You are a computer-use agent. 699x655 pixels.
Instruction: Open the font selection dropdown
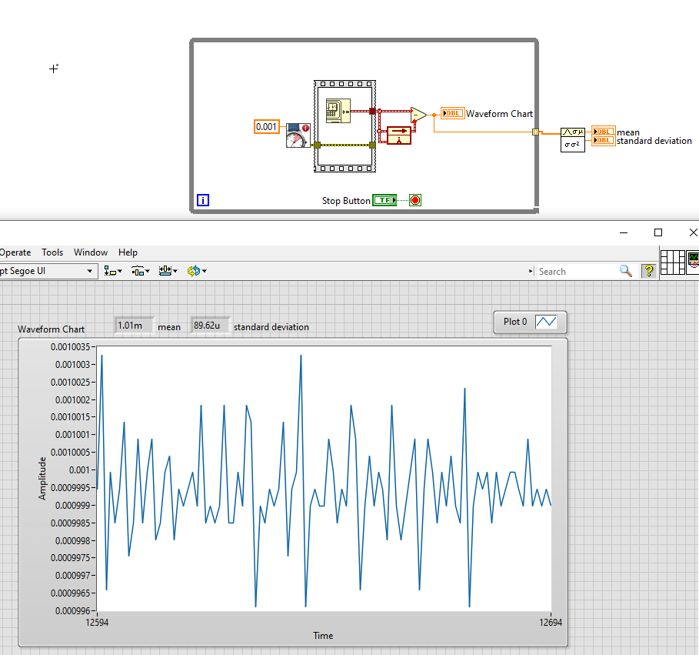pos(88,271)
